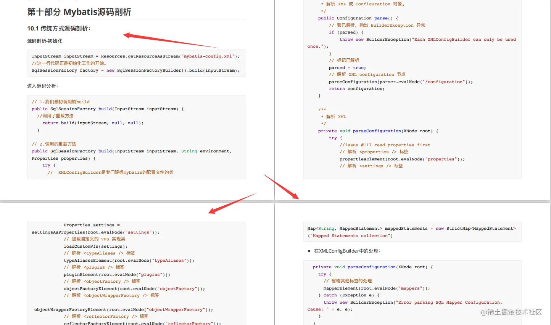Select throw line "Error parsing SQL Mapper Configuration."
Screen dimensions: 551x325
coord(413,303)
